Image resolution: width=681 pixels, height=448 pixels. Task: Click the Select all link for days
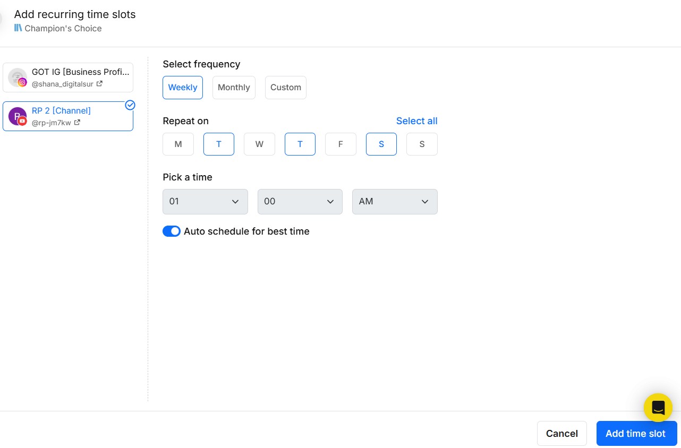coord(416,121)
